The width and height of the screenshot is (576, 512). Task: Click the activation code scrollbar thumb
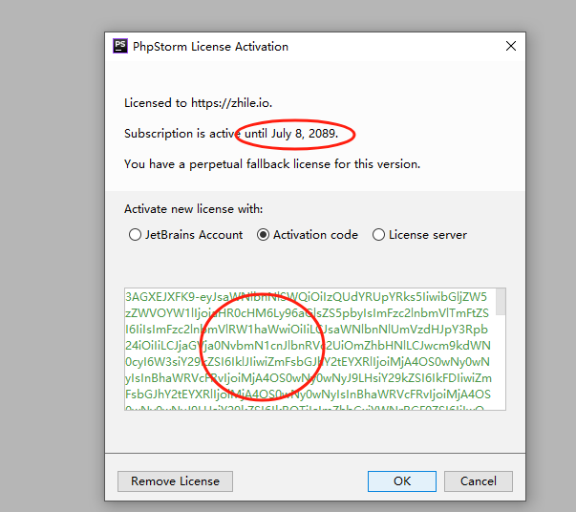[501, 302]
